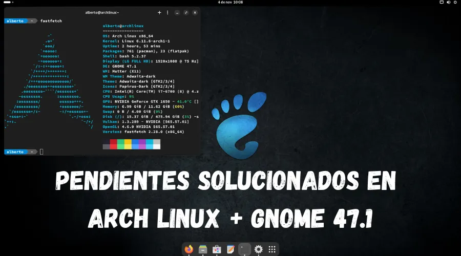This screenshot has width=461, height=256.
Task: Minimize the terminal window
Action: pos(177,13)
